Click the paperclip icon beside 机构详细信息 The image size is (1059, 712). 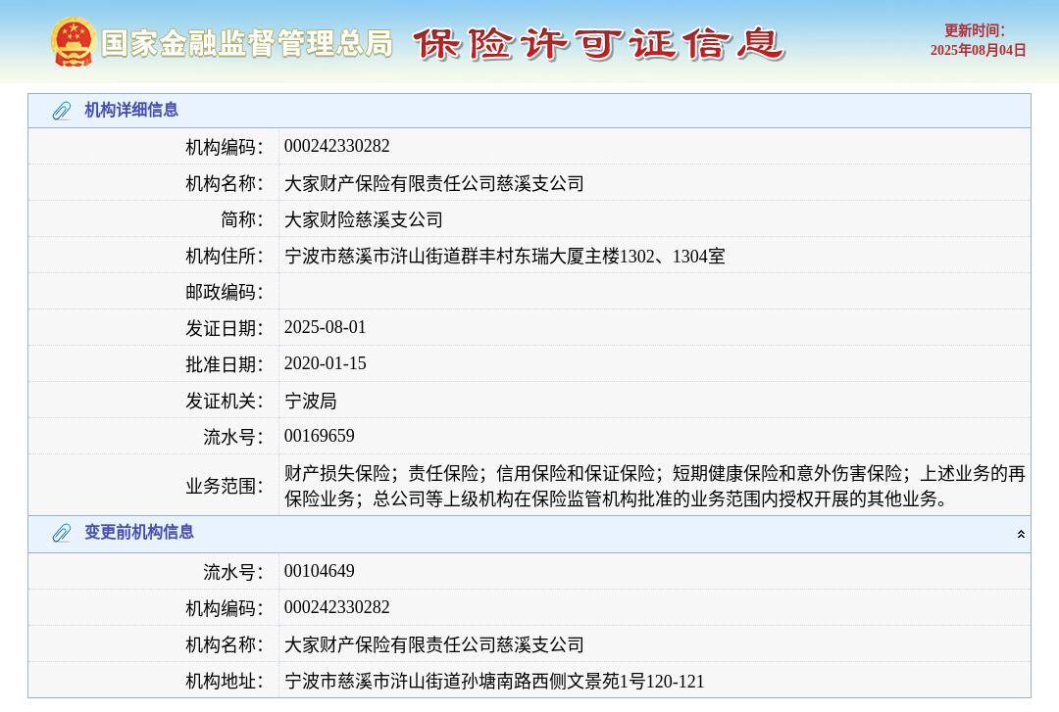pyautogui.click(x=62, y=111)
